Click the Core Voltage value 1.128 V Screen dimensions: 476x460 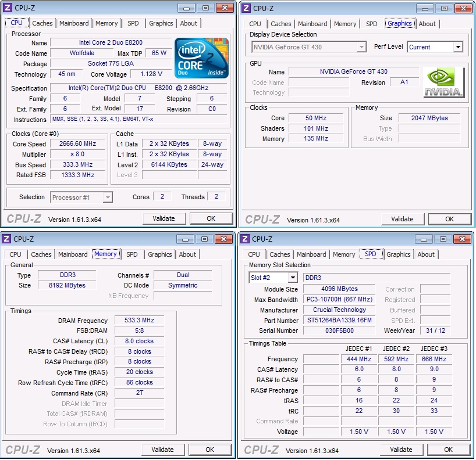coord(151,74)
